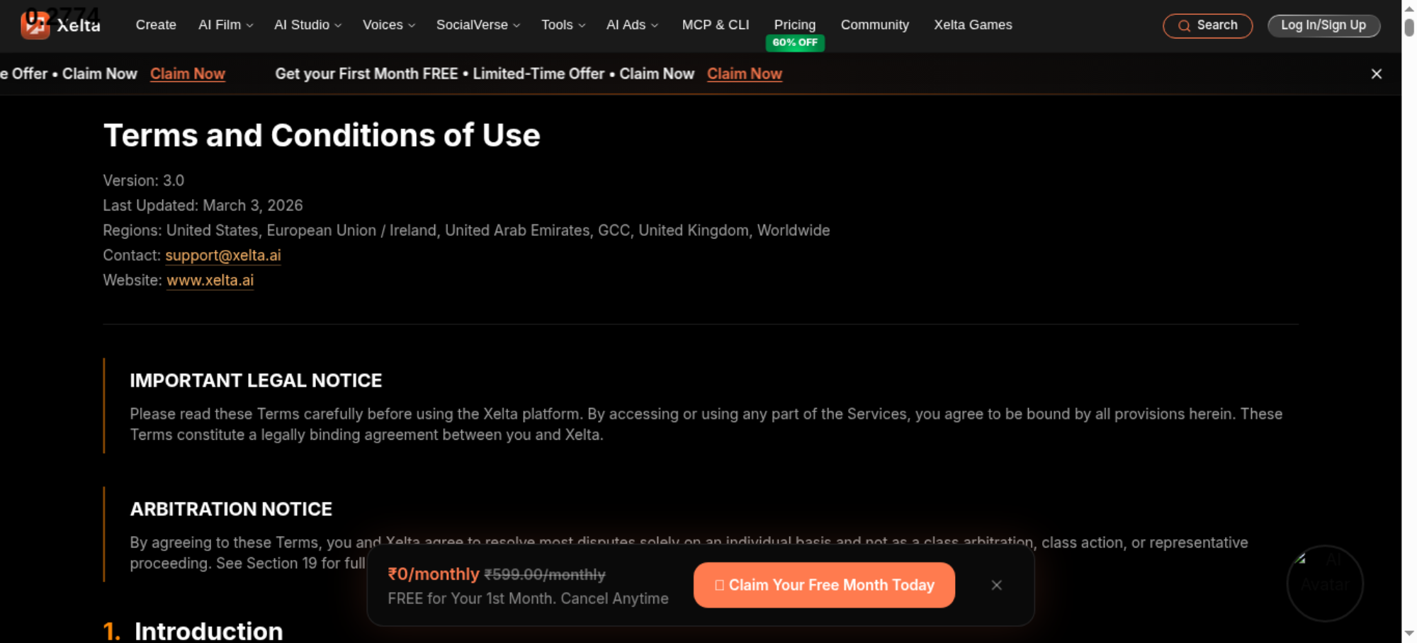
Task: Click the 'Please read these Terms carefully' paragraph
Action: point(706,424)
